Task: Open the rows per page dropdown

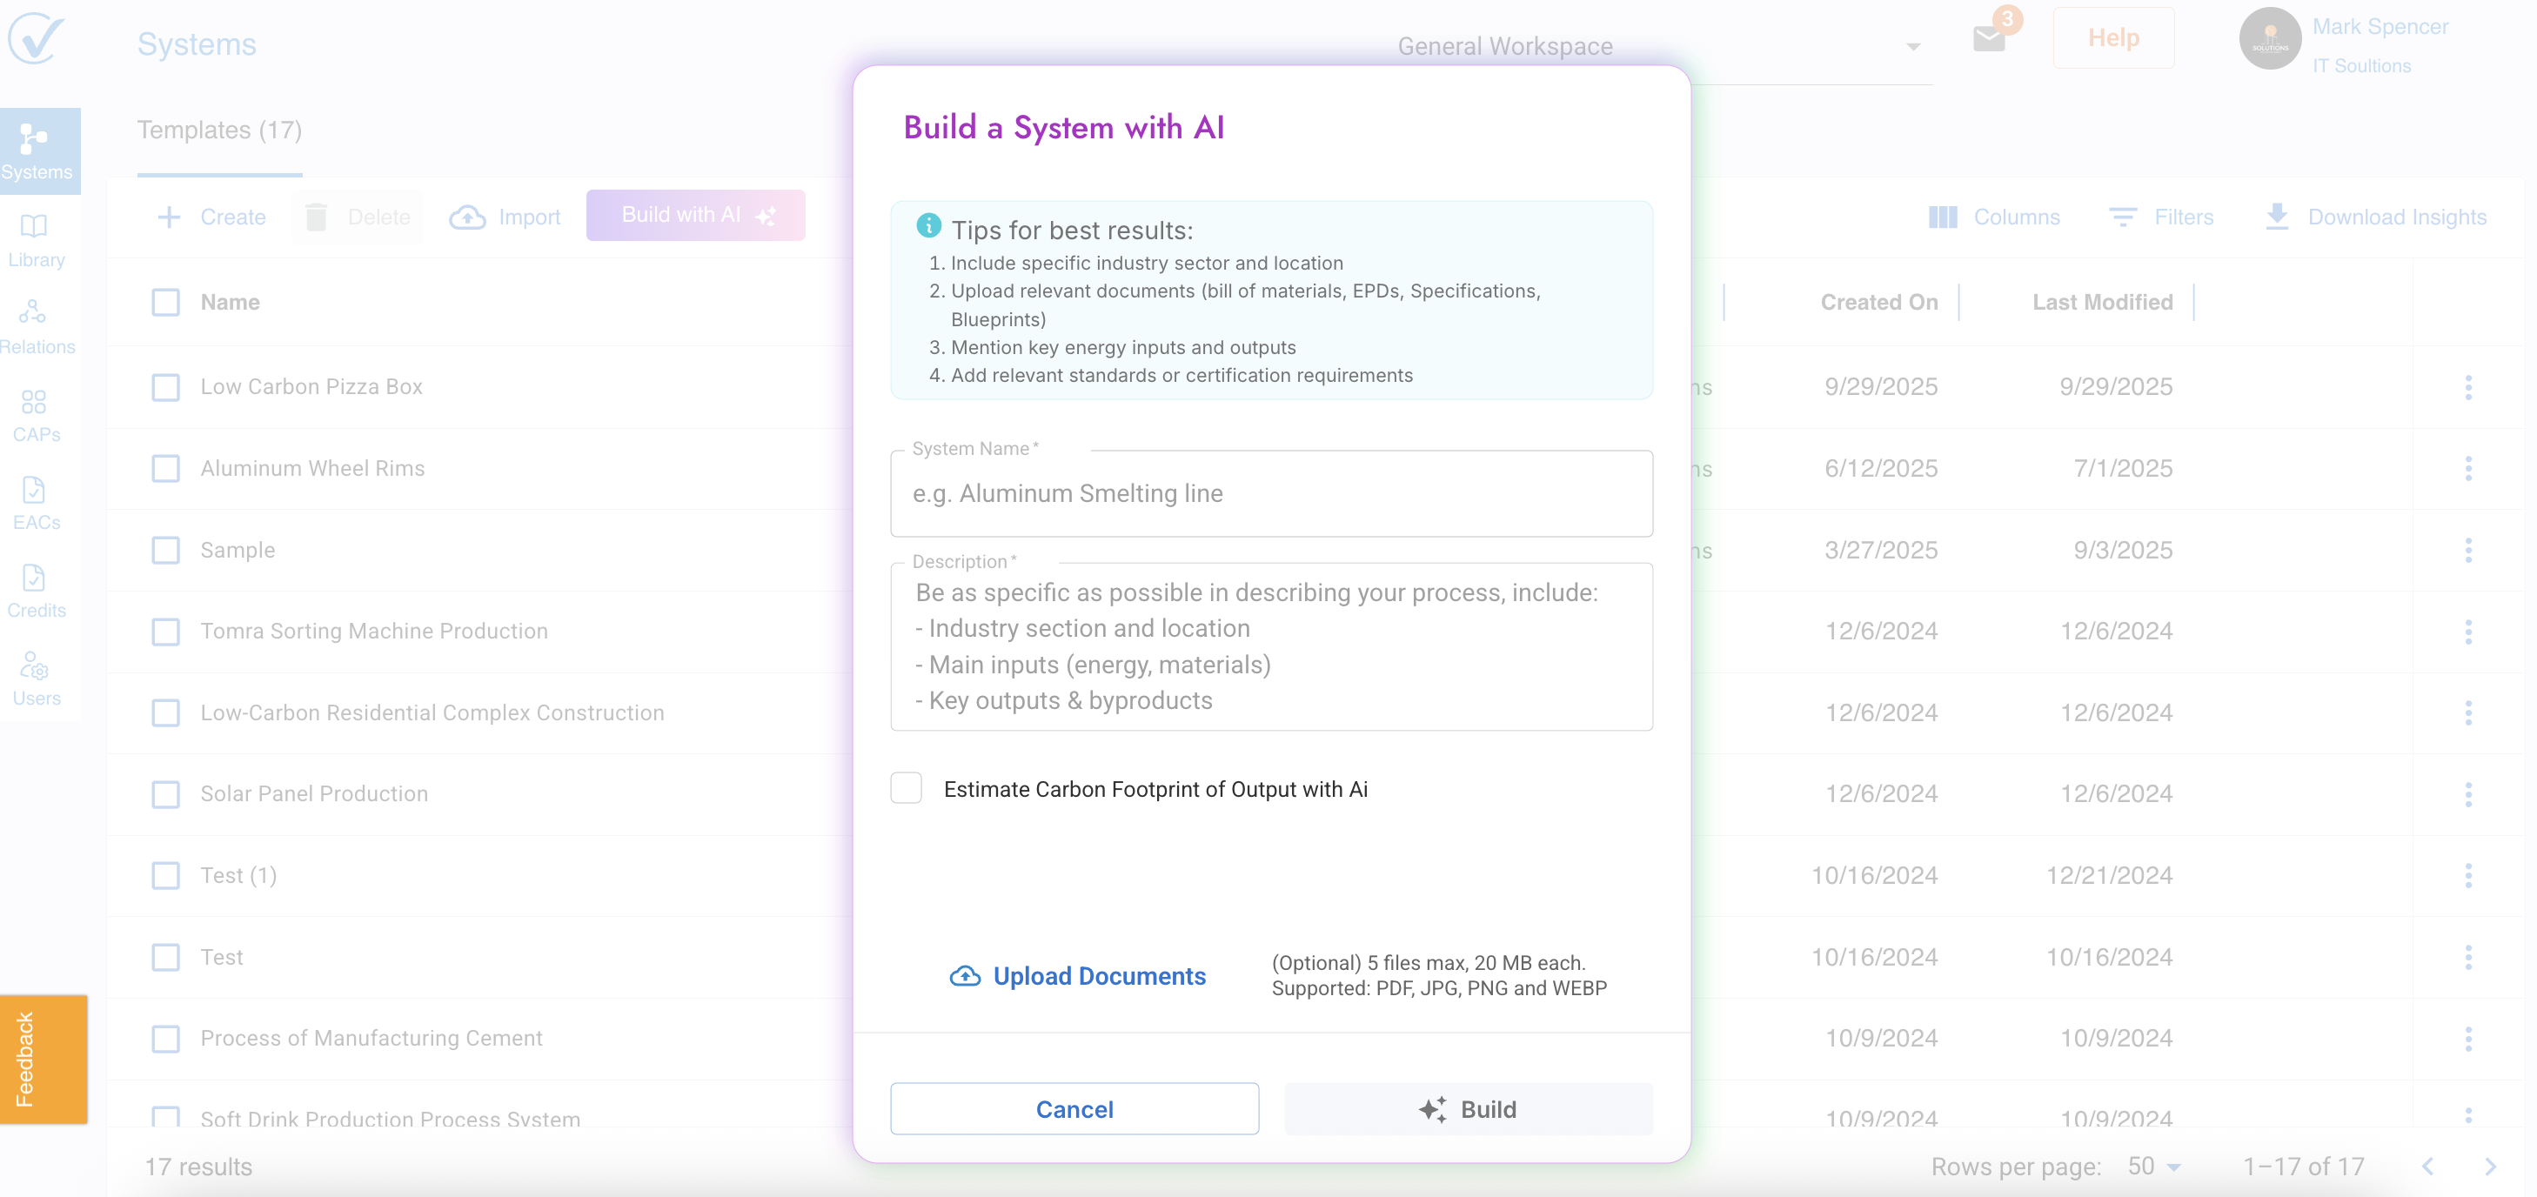Action: tap(2155, 1167)
